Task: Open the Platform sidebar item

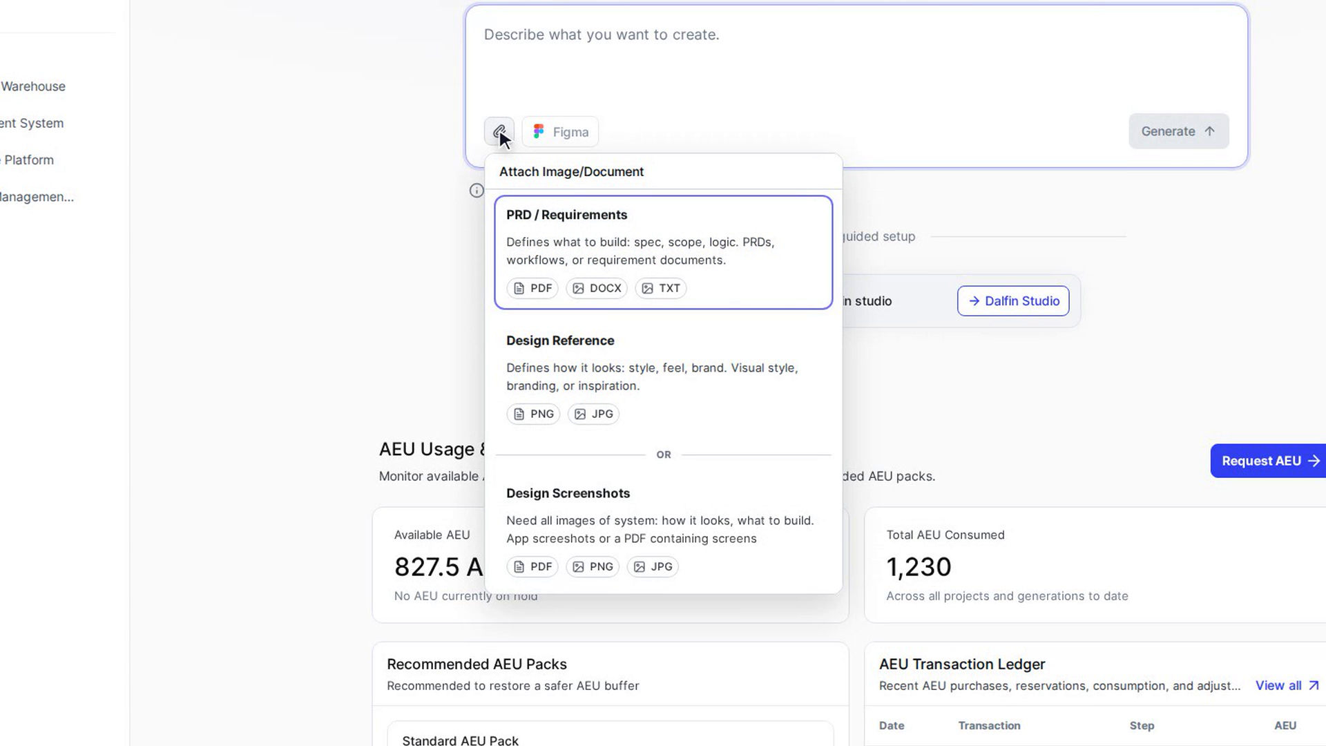Action: point(28,160)
